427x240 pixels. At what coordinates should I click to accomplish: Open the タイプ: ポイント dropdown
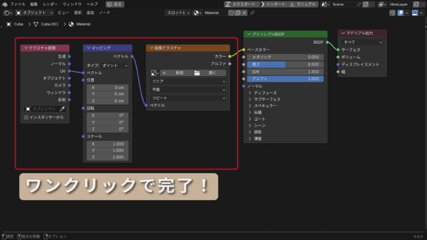(x=115, y=66)
